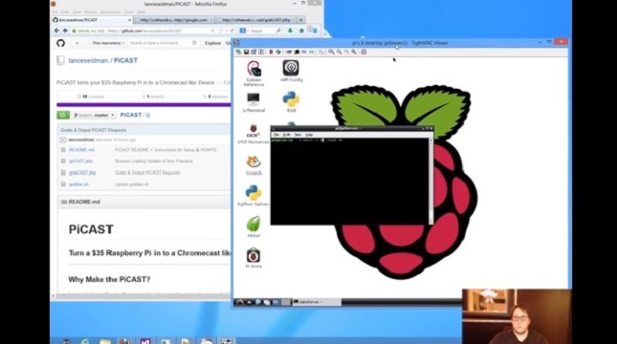Click lanceseidman username link
Viewport: 617px width, 344px height.
click(88, 60)
